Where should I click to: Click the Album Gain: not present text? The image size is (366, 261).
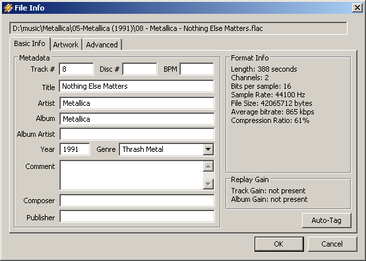click(x=269, y=199)
